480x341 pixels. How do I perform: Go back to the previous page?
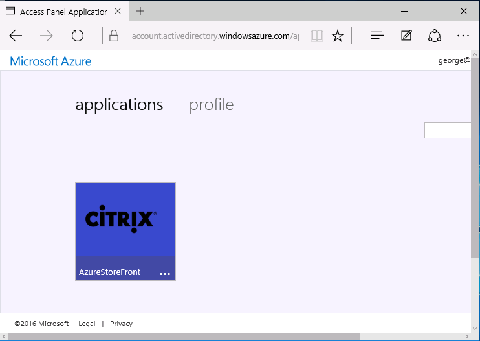pyautogui.click(x=16, y=36)
